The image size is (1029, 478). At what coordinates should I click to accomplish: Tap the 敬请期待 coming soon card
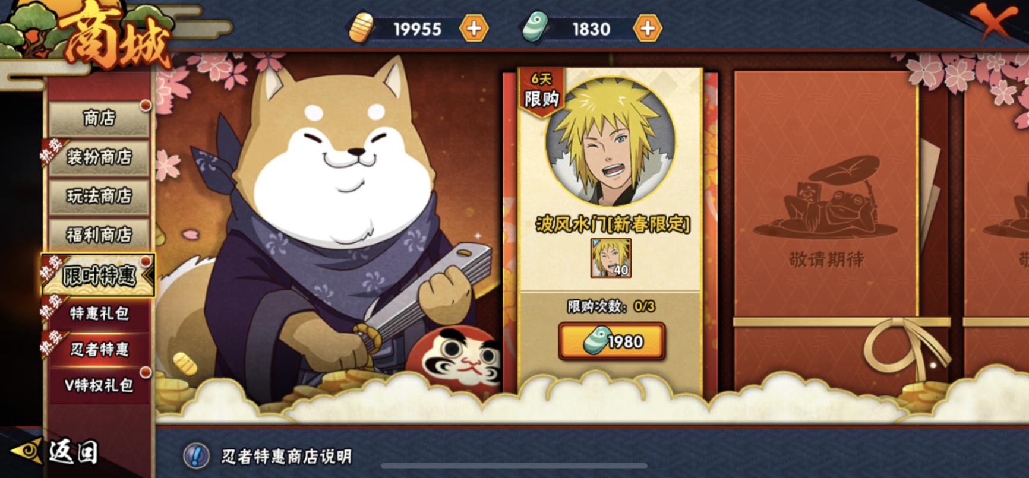826,232
